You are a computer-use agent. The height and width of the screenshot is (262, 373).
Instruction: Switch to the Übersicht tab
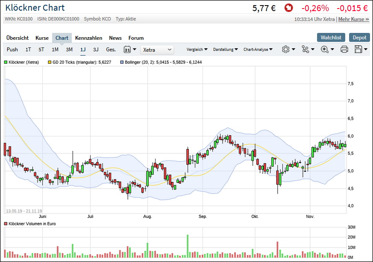point(18,38)
